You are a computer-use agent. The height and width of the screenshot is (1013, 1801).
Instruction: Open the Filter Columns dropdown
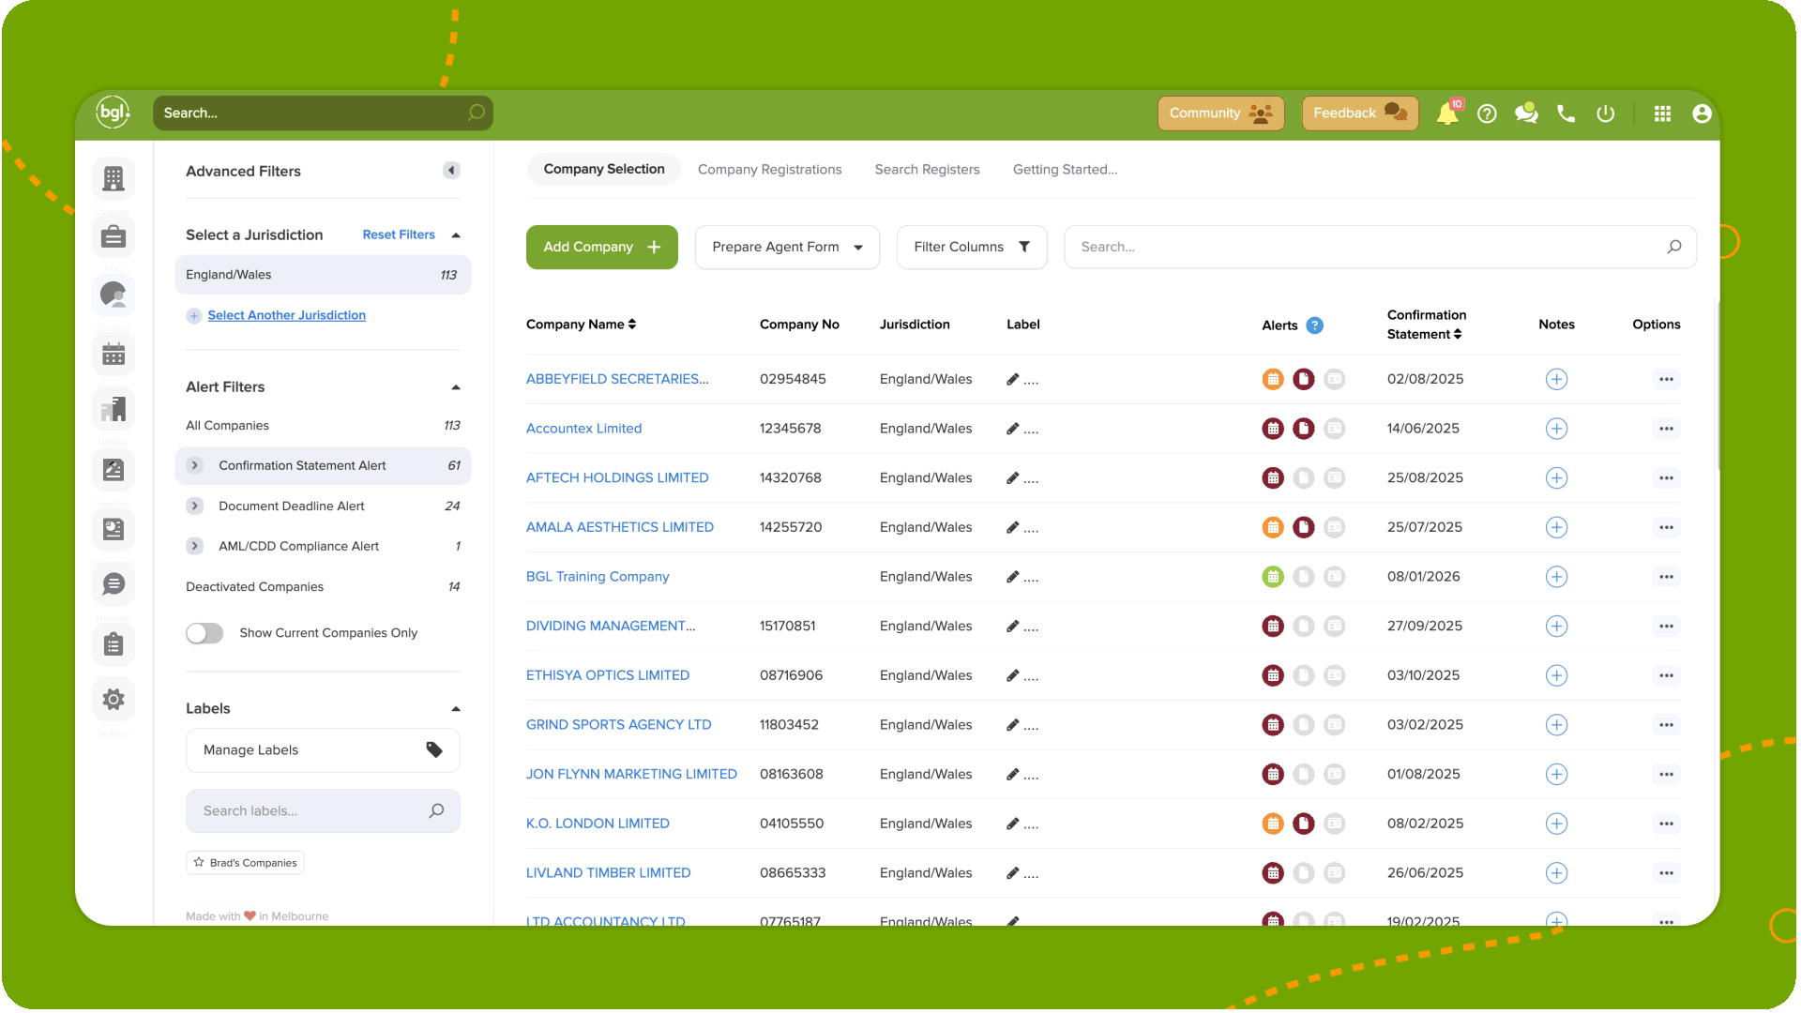(972, 247)
